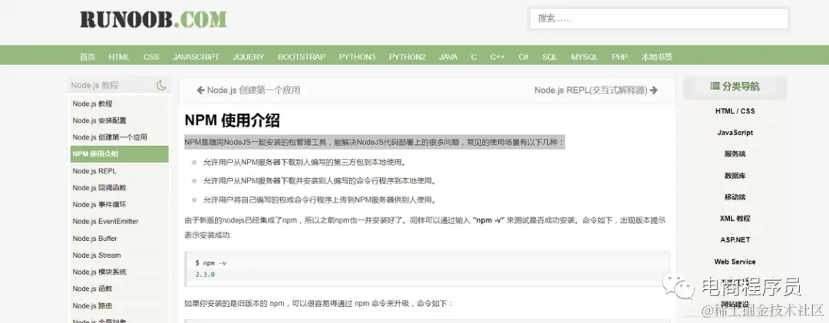
Task: Open 首页 in the green nav bar
Action: pyautogui.click(x=88, y=57)
